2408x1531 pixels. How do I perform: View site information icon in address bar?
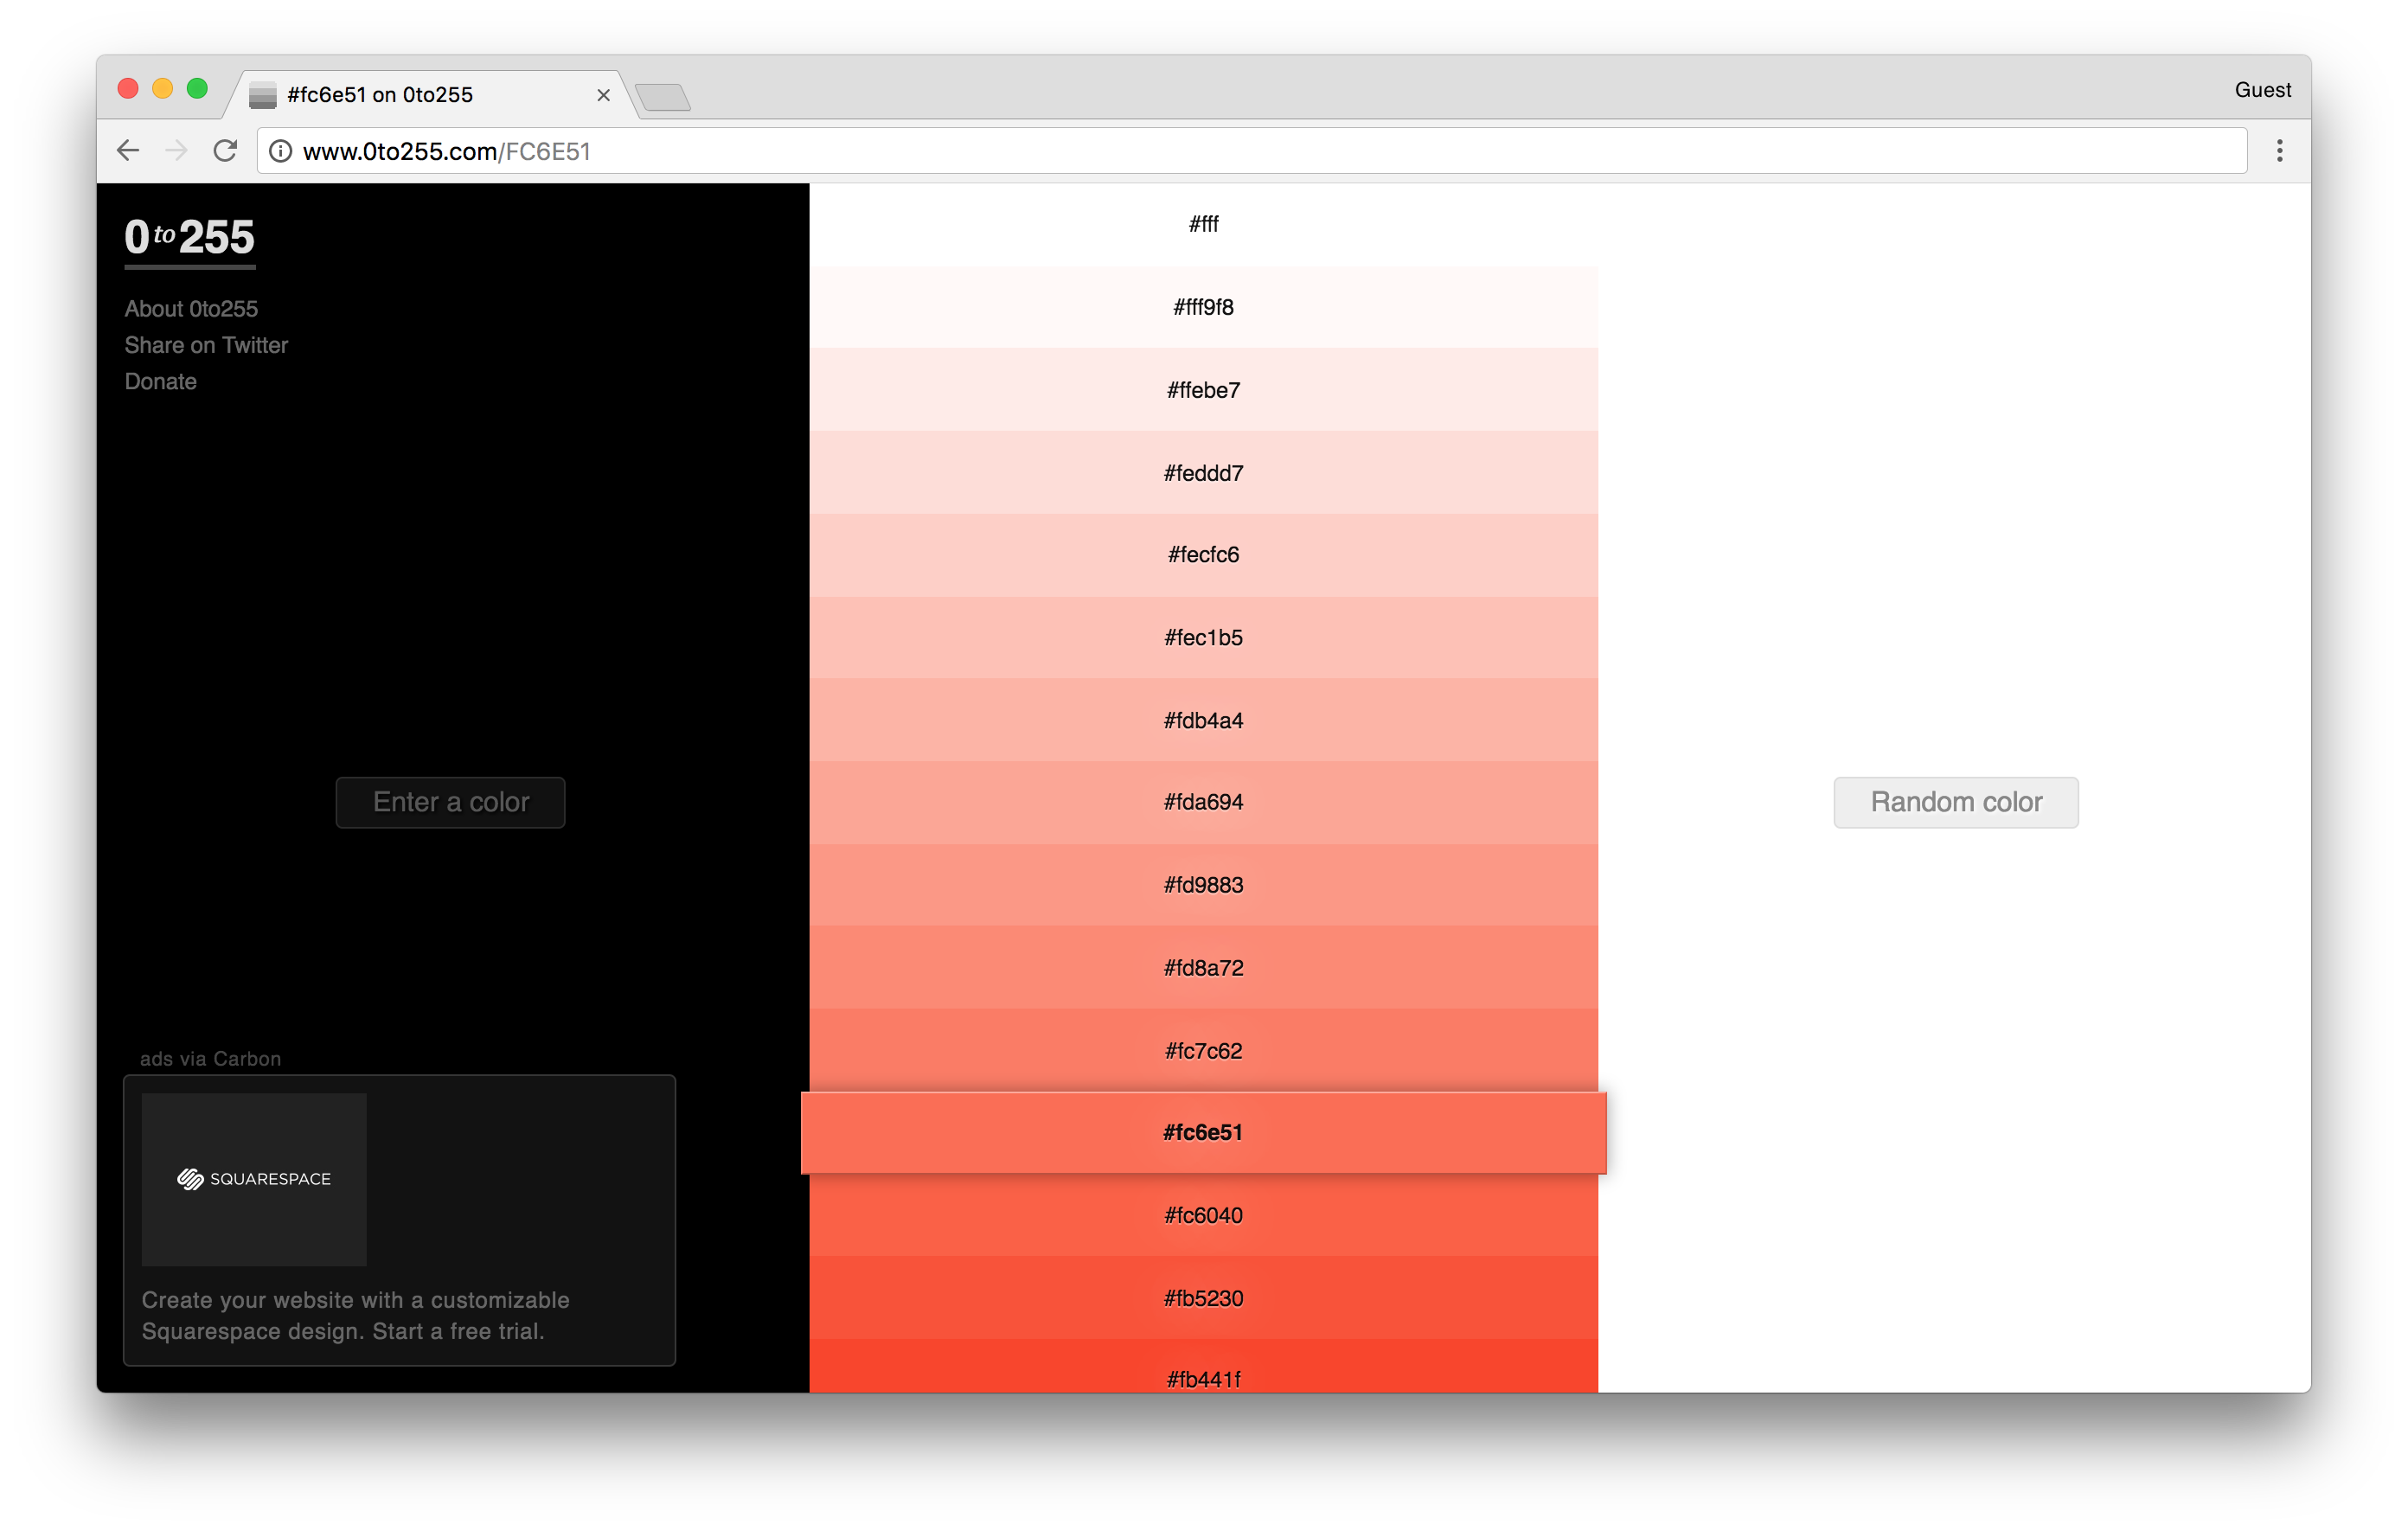click(281, 151)
